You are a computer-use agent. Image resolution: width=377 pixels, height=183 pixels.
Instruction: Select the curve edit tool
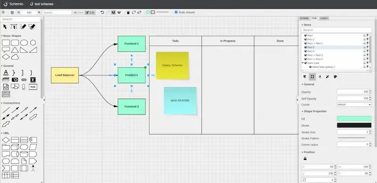point(14,27)
